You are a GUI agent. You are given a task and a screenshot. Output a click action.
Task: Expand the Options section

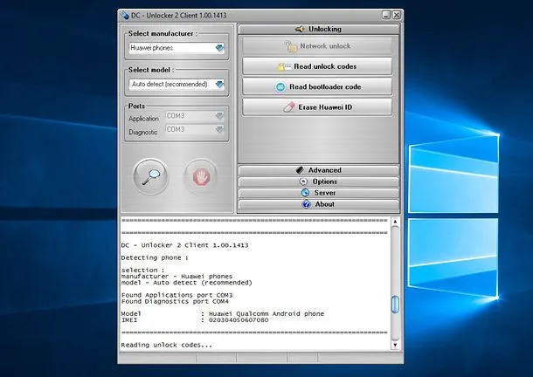point(319,182)
